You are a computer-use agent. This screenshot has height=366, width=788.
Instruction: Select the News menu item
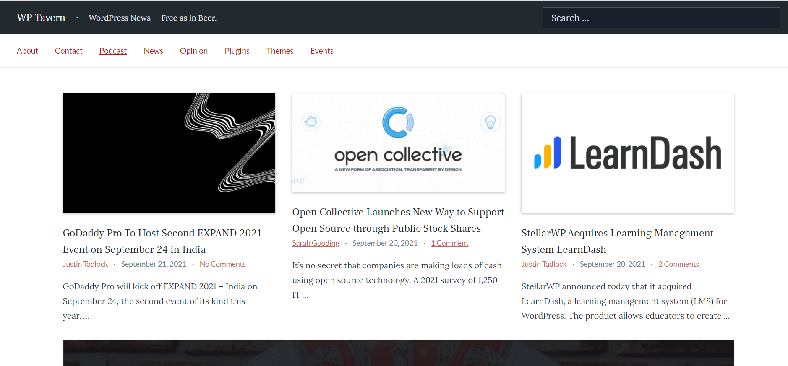tap(154, 51)
